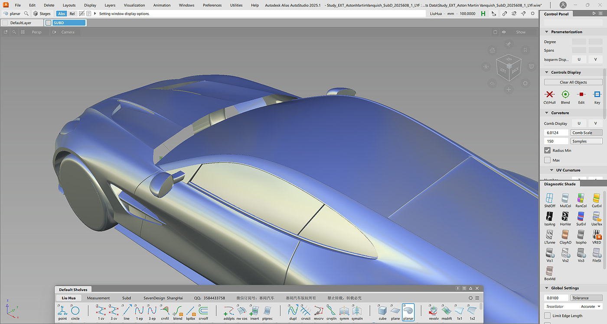
Task: Select the blend curve tool in shelf
Action: click(x=178, y=311)
